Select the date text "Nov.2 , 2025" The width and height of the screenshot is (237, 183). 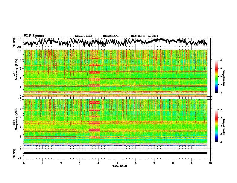(x=83, y=36)
